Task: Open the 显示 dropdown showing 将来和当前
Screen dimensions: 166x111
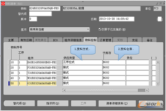Action: coord(60,30)
